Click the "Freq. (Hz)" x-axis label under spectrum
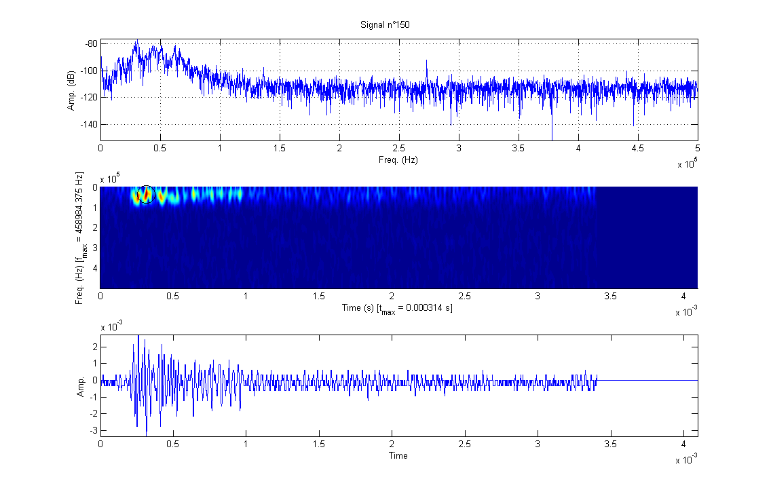Viewport: 771px width, 494px height. 398,160
